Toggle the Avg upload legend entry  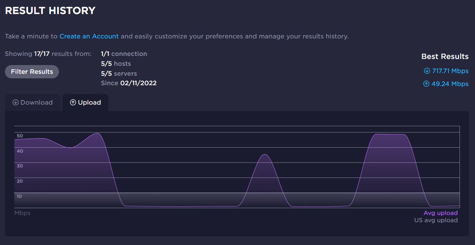coord(441,213)
